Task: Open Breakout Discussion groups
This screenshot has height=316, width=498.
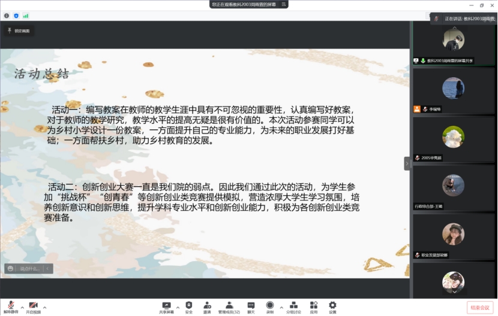Action: tap(293, 306)
